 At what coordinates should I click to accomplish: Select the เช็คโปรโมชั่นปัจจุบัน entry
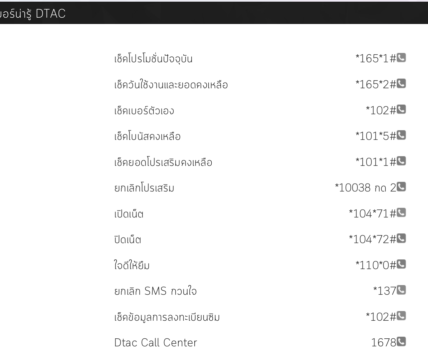[x=153, y=59]
